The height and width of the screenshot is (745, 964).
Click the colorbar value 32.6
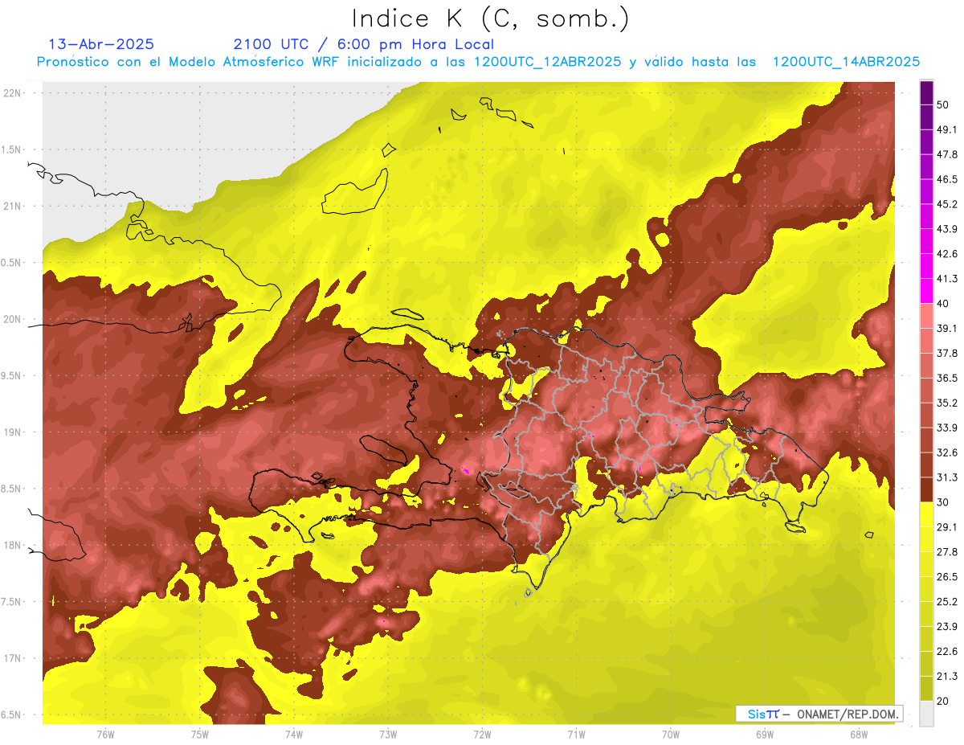(947, 452)
